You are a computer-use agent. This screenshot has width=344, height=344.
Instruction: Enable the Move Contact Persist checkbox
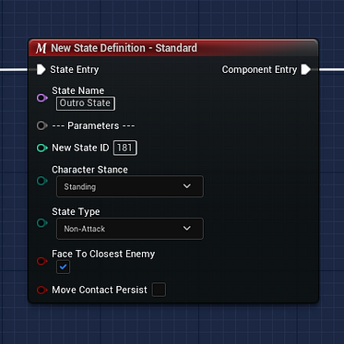click(159, 290)
